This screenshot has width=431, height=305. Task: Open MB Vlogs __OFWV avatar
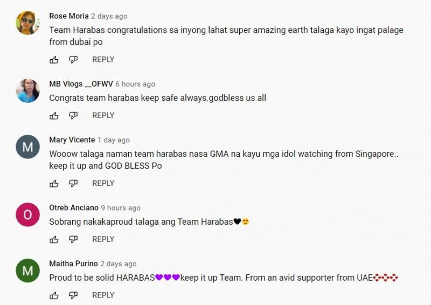27,91
